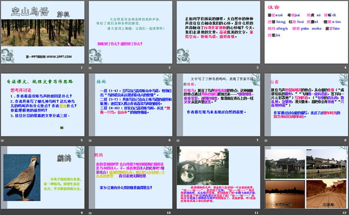Select slide 8 titled 山雀

point(306,105)
